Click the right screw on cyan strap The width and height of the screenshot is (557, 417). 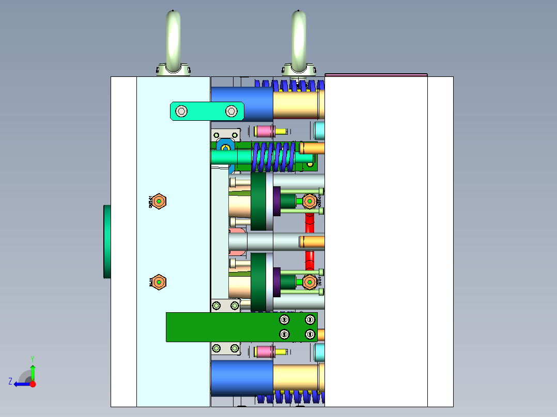pyautogui.click(x=231, y=111)
